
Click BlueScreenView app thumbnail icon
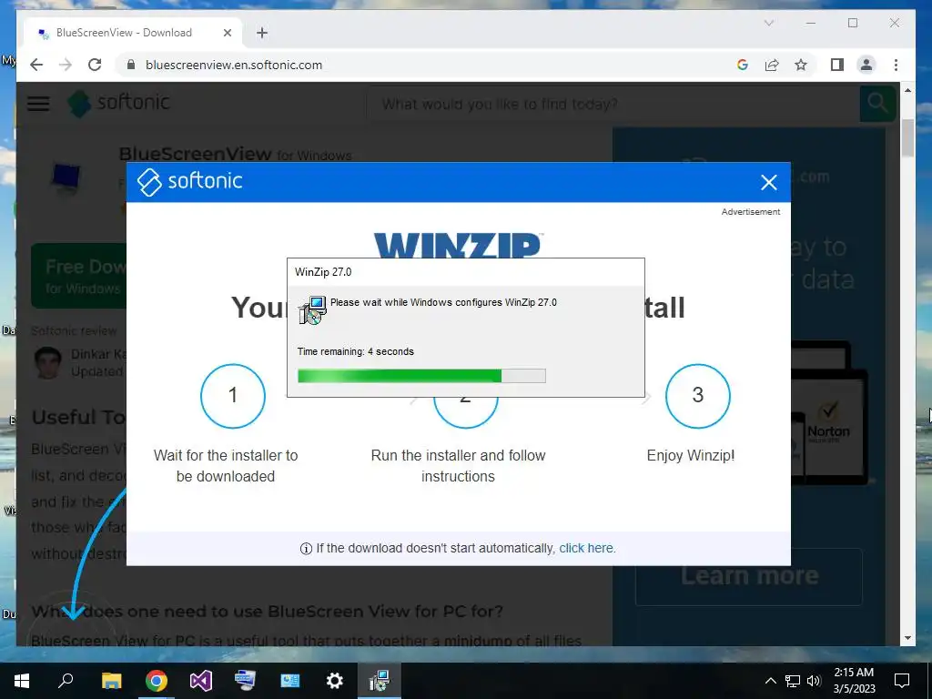tap(66, 177)
